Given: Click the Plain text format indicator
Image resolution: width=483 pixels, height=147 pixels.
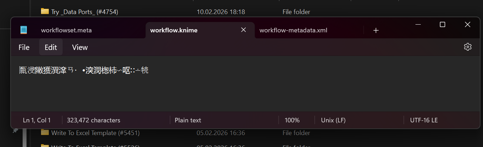Looking at the screenshot, I should (188, 120).
